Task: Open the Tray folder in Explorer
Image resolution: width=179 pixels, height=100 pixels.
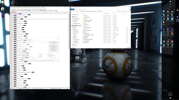Action: point(85,26)
